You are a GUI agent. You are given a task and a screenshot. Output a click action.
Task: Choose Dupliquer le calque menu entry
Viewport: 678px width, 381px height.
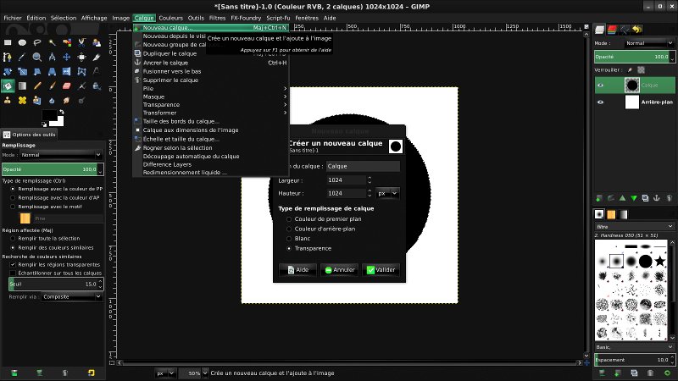click(x=210, y=53)
